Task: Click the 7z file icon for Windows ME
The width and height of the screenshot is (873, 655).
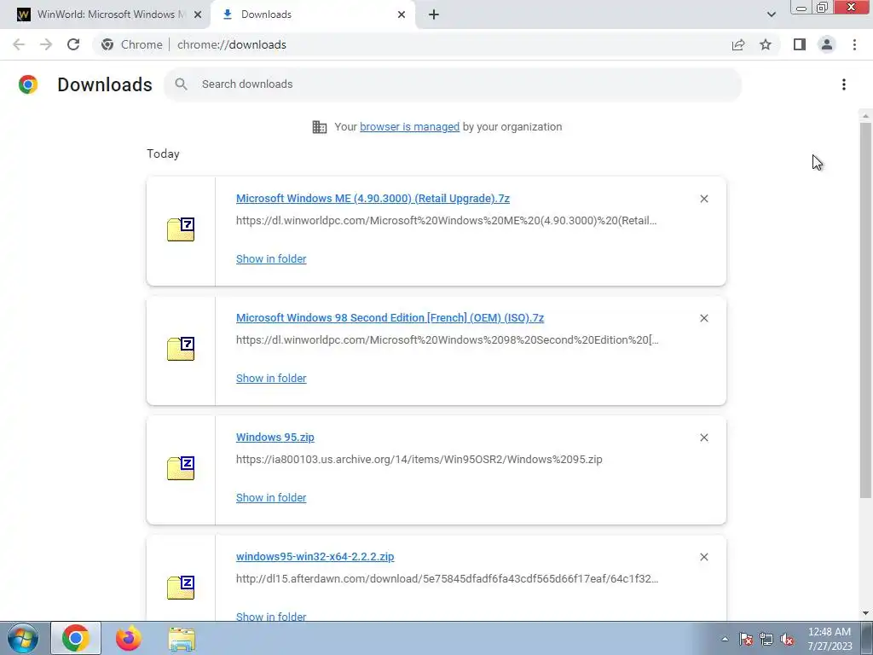Action: 181,229
